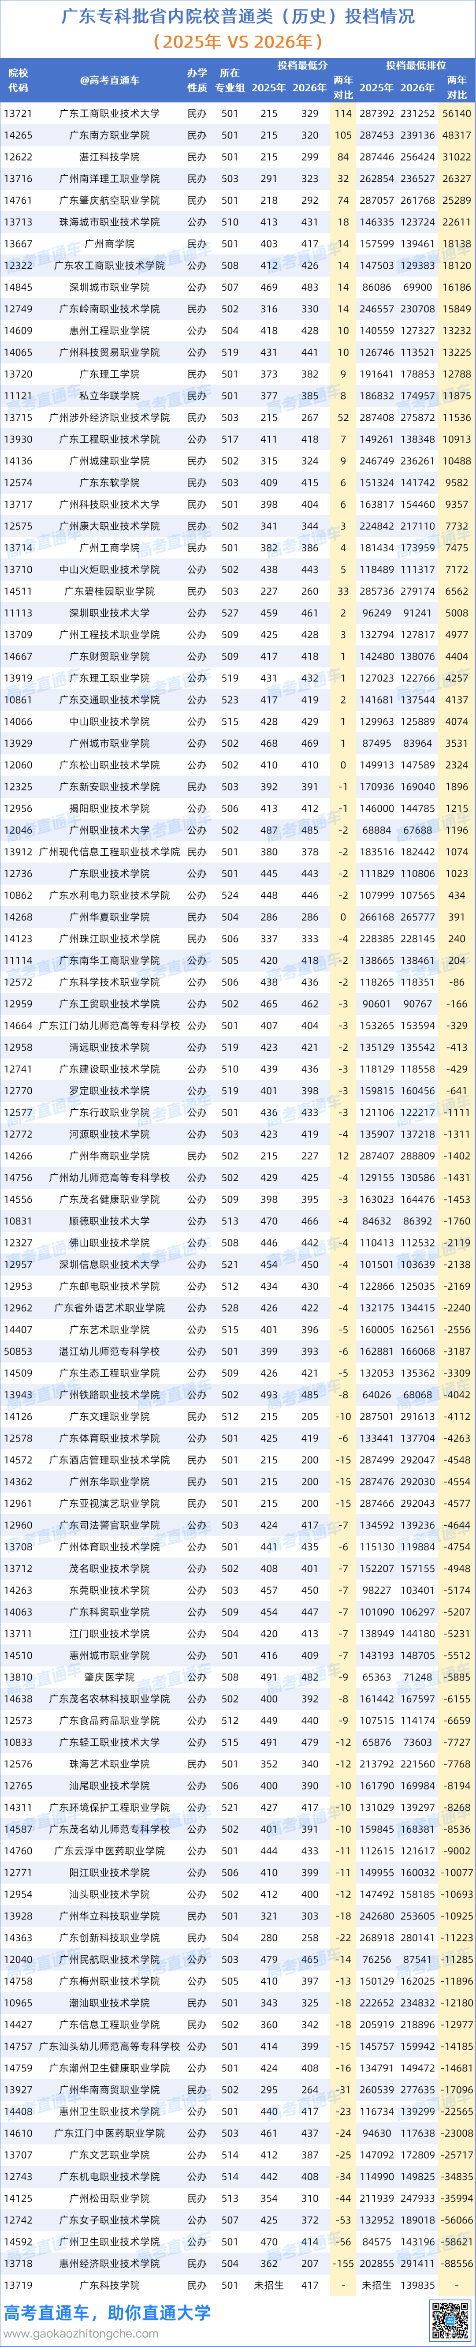
Task: Click the 投档最低排位 header
Action: [x=415, y=66]
